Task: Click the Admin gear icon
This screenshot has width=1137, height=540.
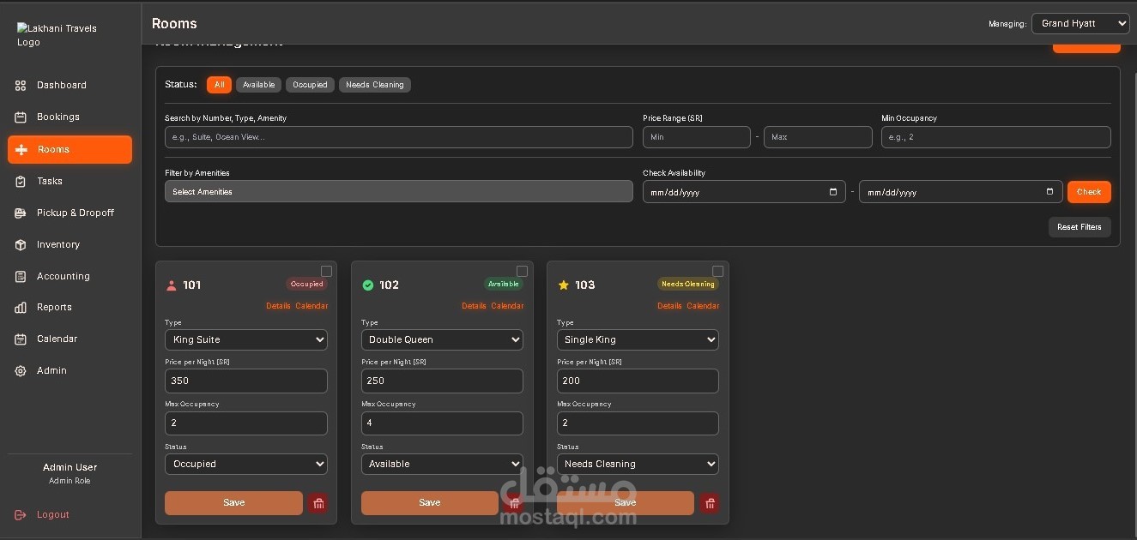Action: coord(21,371)
